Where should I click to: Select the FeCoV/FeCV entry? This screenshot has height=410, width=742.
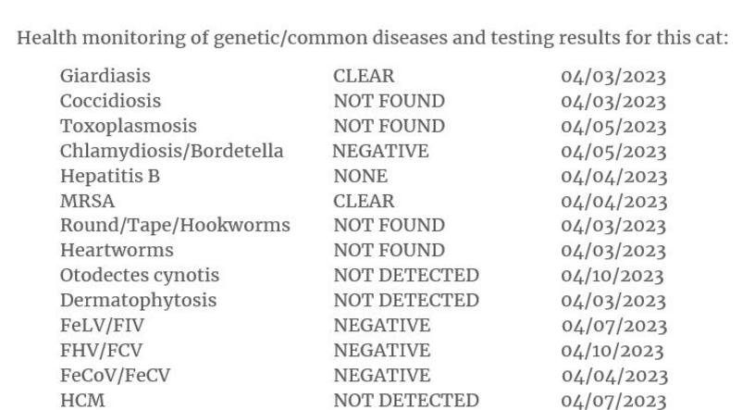coord(115,376)
